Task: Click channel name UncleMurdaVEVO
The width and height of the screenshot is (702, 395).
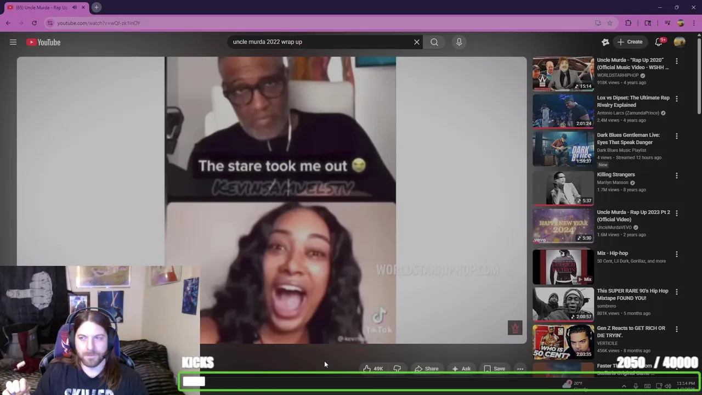Action: [x=614, y=227]
